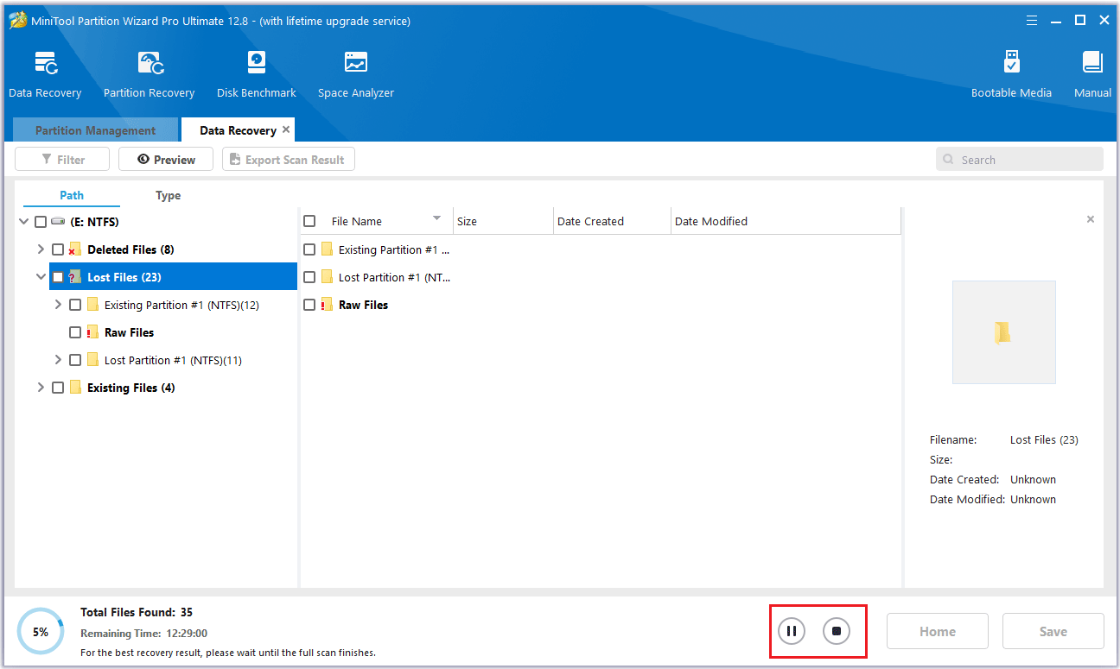Click the Raw Files folder icon in file list
This screenshot has width=1120, height=669.
pyautogui.click(x=327, y=305)
